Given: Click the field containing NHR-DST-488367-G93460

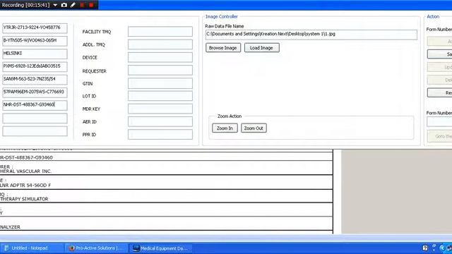Looking at the screenshot, I should (35, 105).
